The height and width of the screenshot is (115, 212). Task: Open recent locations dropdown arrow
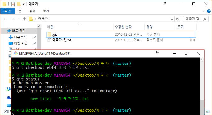[x=19, y=19]
